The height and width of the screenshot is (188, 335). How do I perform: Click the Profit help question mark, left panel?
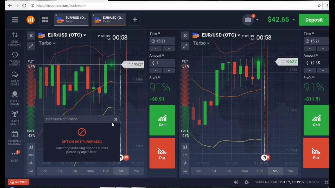tap(159, 77)
